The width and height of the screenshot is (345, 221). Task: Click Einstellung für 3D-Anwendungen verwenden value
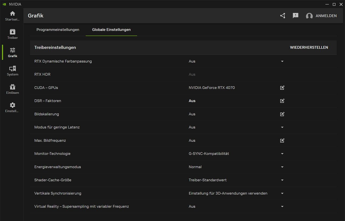pyautogui.click(x=228, y=193)
